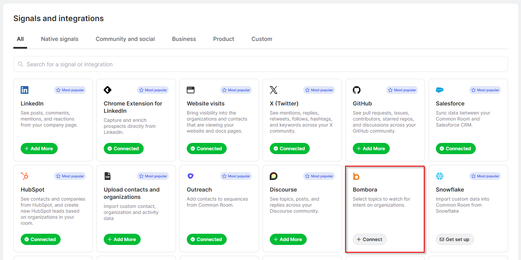Click Get set up on Snowflake card
521x260 pixels.
point(455,239)
